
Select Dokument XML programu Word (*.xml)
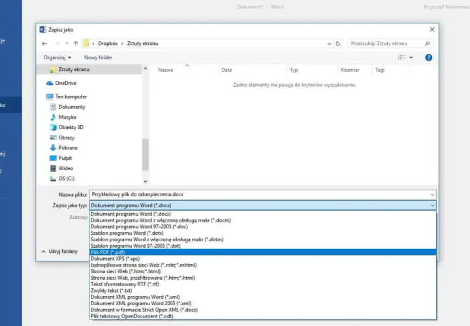click(x=263, y=297)
